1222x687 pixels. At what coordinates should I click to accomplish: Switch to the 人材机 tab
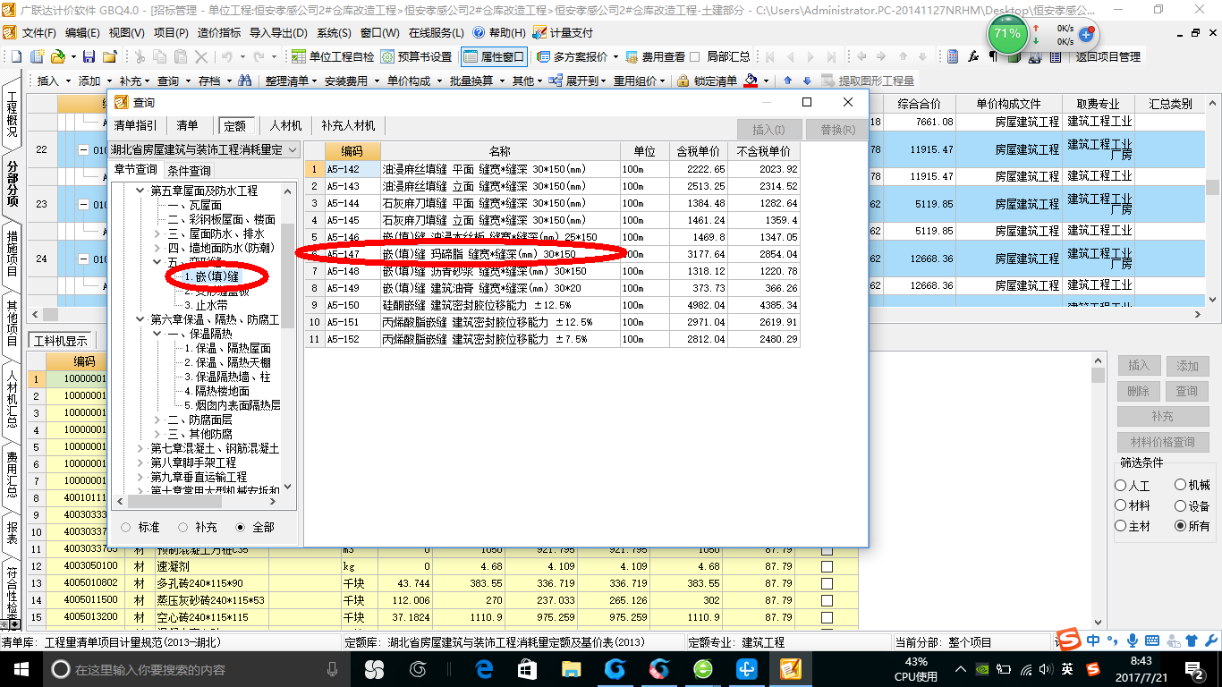[285, 126]
